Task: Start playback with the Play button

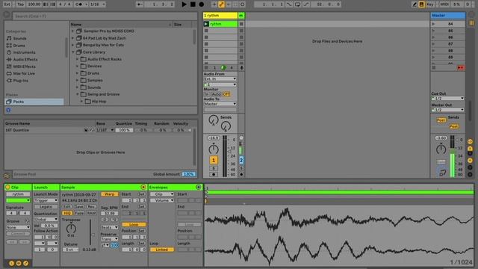Action: coord(184,4)
